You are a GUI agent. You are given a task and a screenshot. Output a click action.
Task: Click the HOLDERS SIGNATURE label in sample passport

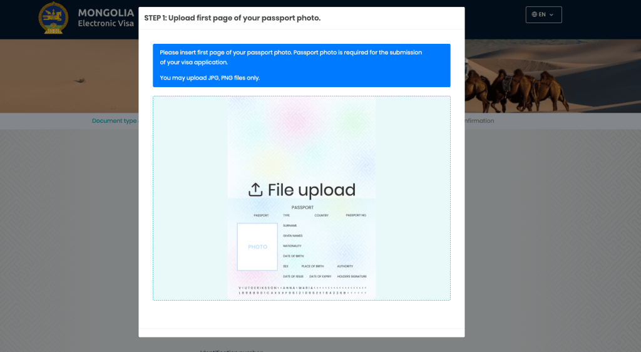pos(351,276)
